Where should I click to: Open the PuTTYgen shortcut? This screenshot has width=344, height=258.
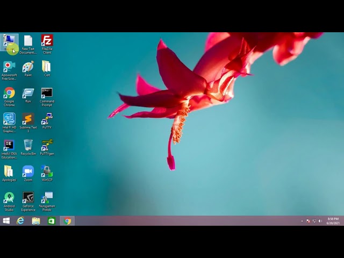click(47, 147)
